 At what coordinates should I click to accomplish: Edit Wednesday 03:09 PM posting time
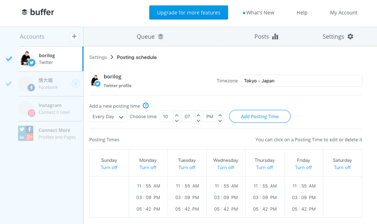(x=226, y=198)
